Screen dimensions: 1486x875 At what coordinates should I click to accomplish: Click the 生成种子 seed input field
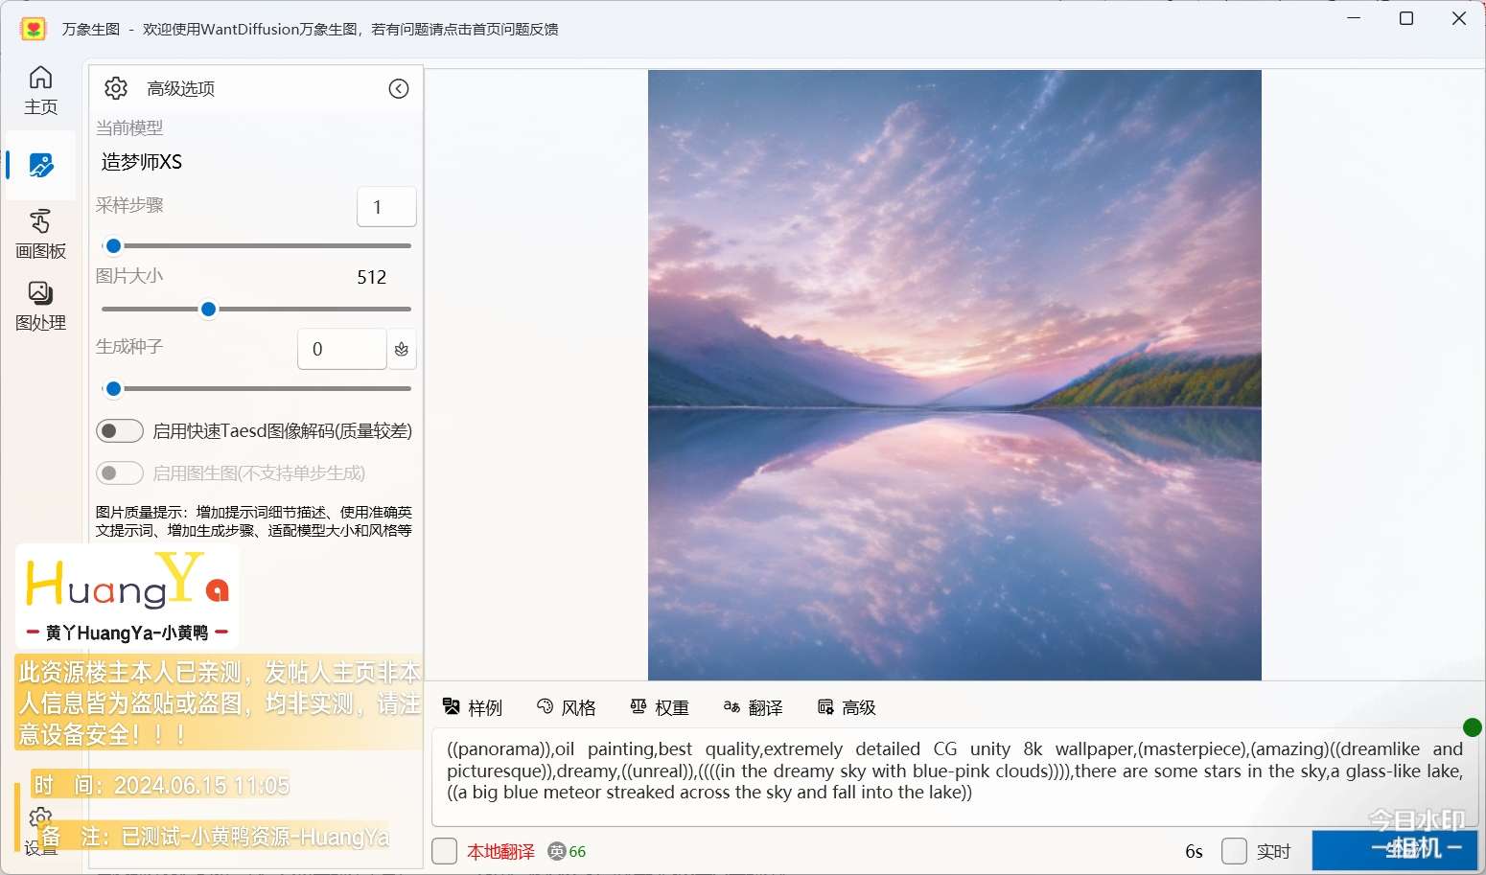pyautogui.click(x=342, y=349)
